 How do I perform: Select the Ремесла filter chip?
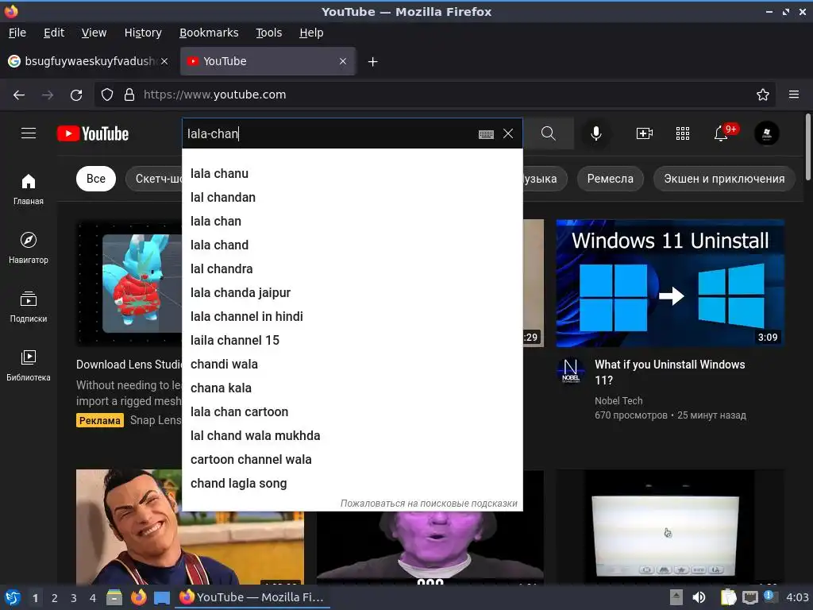coord(611,179)
